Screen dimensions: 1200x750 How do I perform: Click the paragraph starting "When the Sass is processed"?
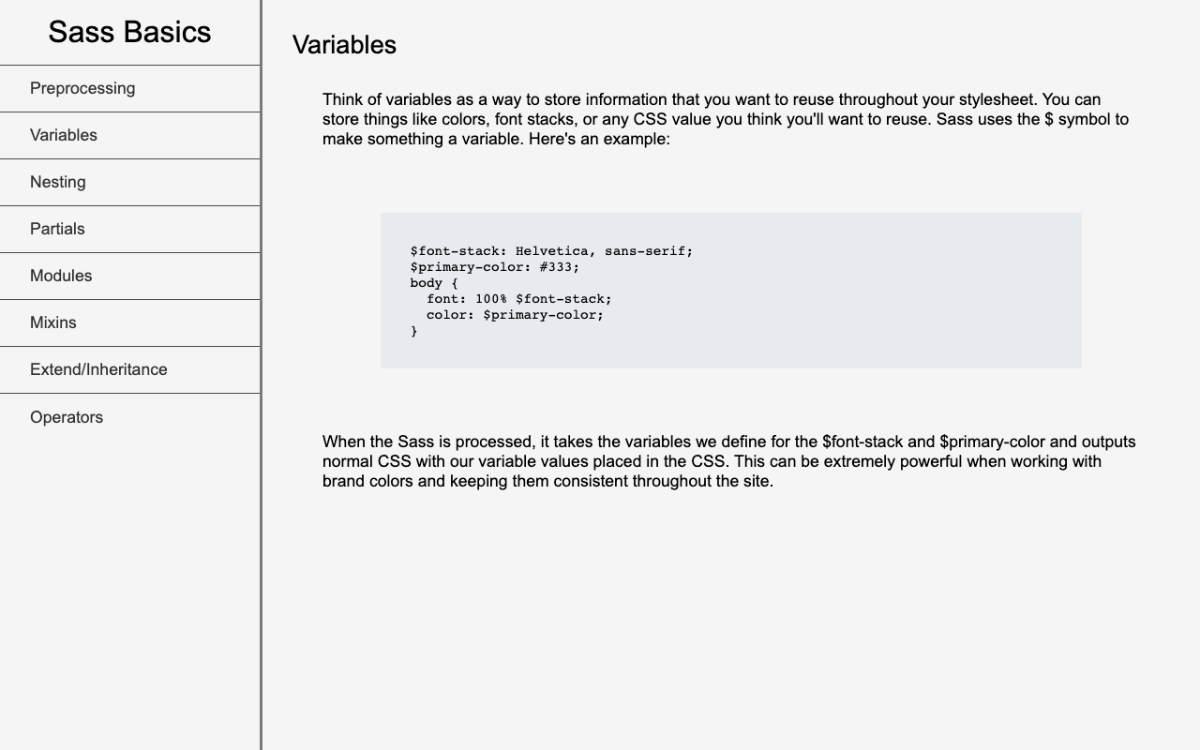(x=727, y=461)
